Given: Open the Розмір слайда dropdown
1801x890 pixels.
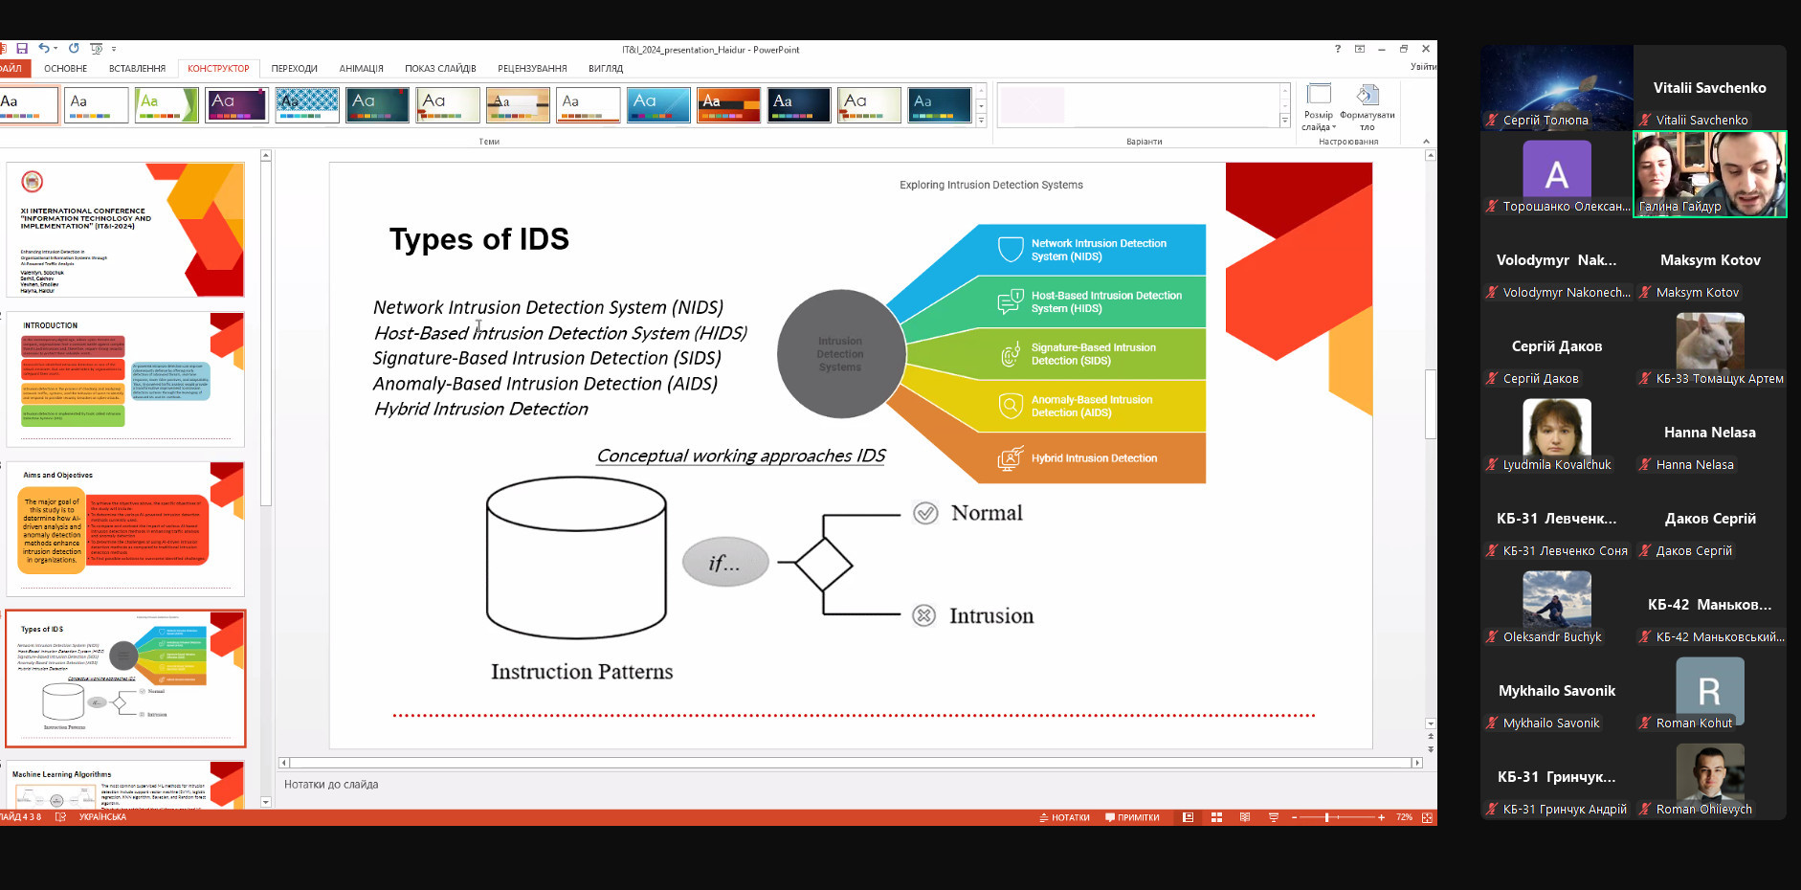Looking at the screenshot, I should click(1319, 107).
